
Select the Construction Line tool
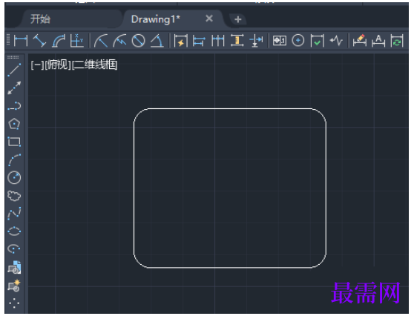14,88
